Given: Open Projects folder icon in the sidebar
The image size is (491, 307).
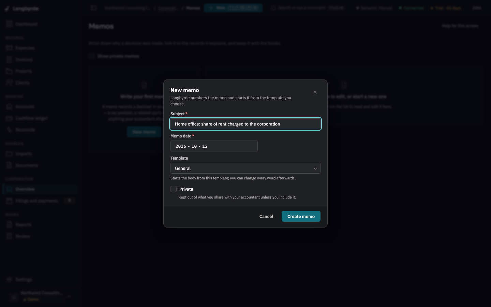Looking at the screenshot, I should coord(10,71).
